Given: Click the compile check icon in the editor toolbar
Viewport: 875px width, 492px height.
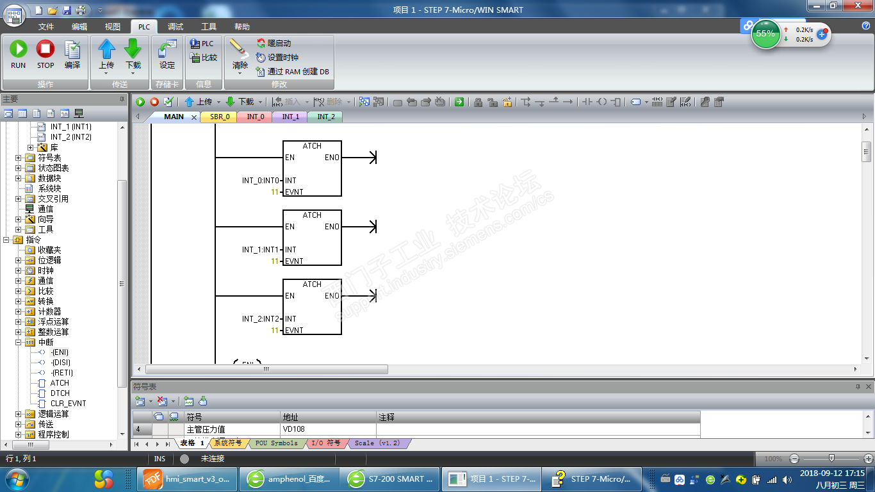Looking at the screenshot, I should click(168, 102).
